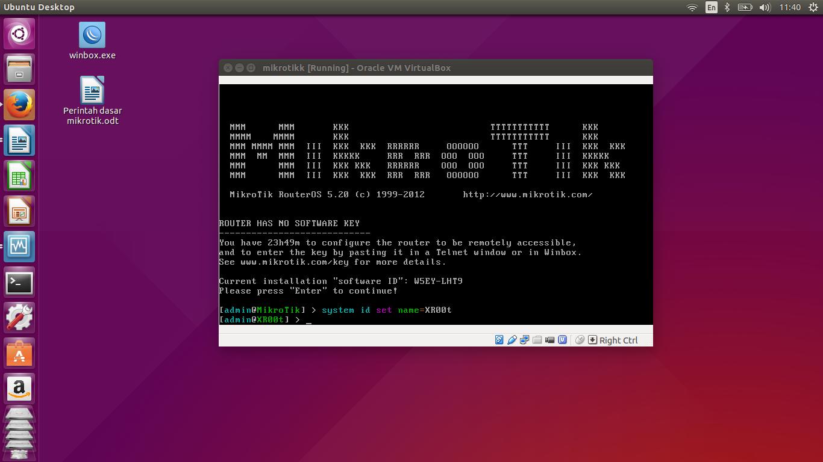Open the session gear menu
The width and height of the screenshot is (823, 462).
coord(813,7)
